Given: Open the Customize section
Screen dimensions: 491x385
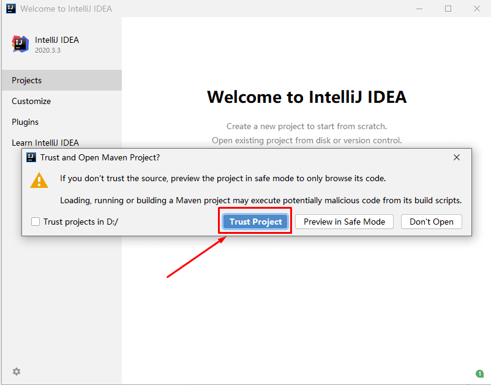Looking at the screenshot, I should click(x=62, y=101).
